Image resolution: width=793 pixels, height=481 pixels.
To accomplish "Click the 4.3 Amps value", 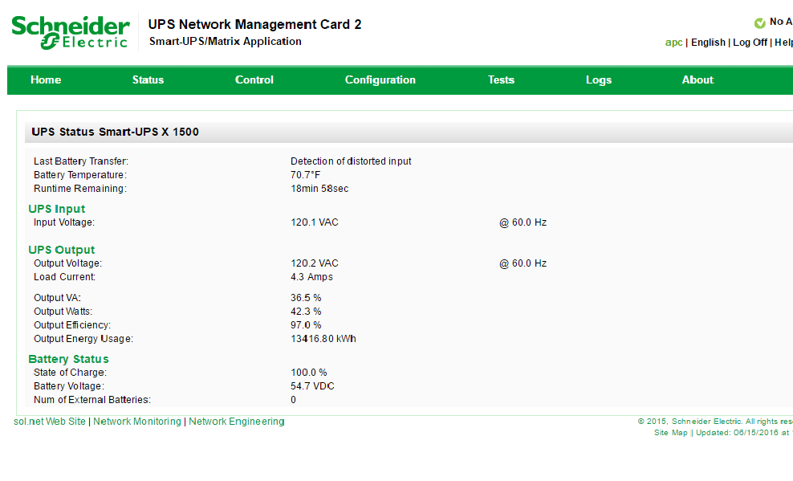I will click(x=311, y=277).
